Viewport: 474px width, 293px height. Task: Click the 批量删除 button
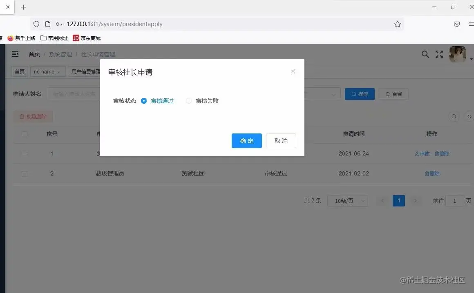[x=33, y=116]
